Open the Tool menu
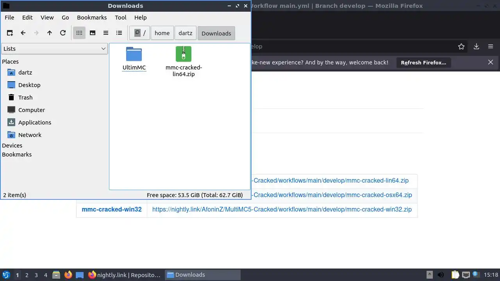Screen dimensions: 500x281 [121, 18]
